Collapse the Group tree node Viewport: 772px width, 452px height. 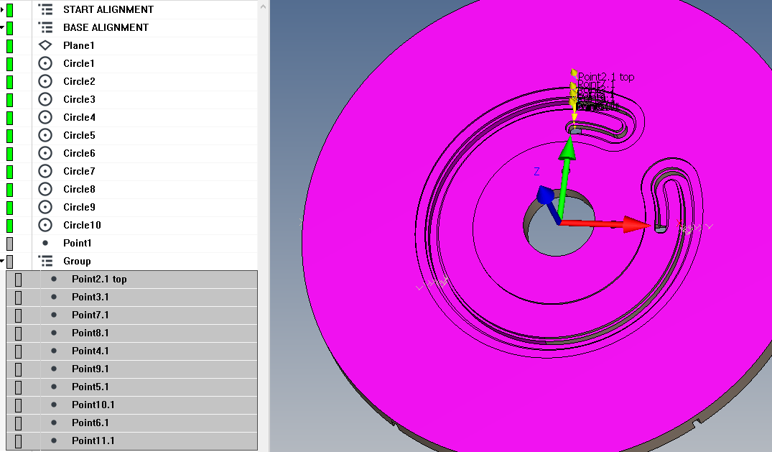pos(2,261)
